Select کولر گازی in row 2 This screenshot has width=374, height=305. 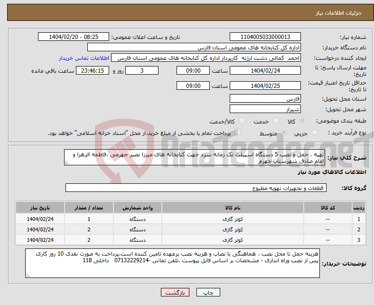tap(233, 229)
